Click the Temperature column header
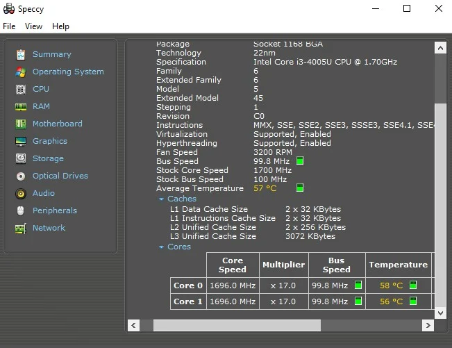Image resolution: width=452 pixels, height=348 pixels. pos(399,265)
